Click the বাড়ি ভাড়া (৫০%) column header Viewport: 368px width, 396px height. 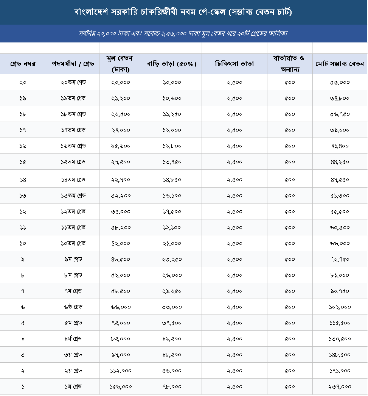[x=172, y=64]
